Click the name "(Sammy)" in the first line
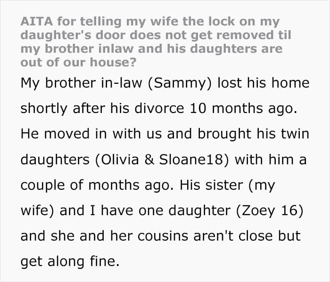The image size is (330, 282). tap(180, 83)
